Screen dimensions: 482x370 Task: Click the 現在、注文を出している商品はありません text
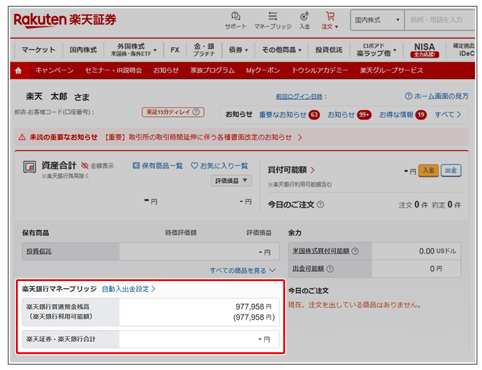point(354,305)
